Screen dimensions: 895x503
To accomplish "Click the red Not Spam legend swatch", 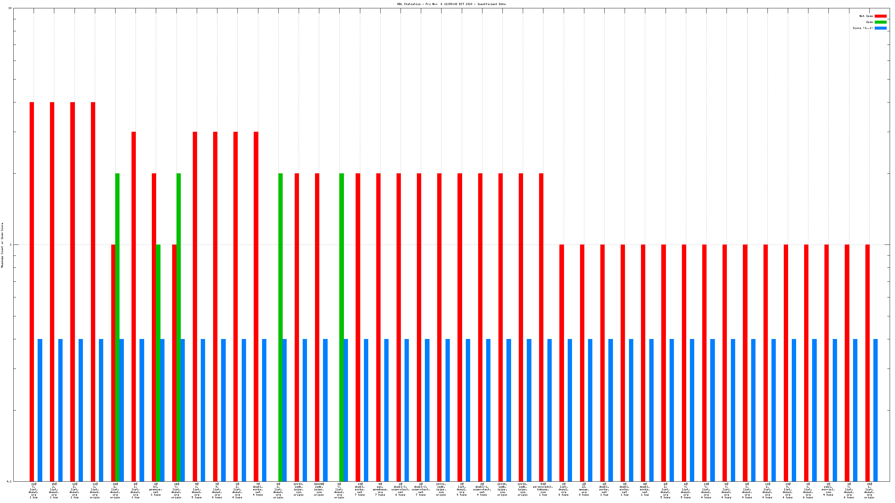I will [880, 16].
